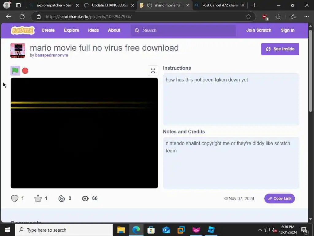Open the pink cat-face taskbar app
314x236 pixels.
pyautogui.click(x=196, y=230)
